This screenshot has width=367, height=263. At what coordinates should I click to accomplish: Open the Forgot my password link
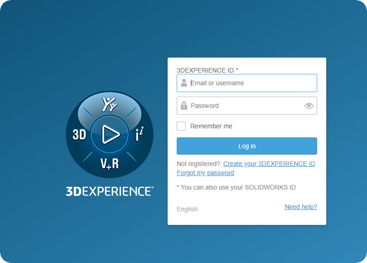(x=205, y=173)
